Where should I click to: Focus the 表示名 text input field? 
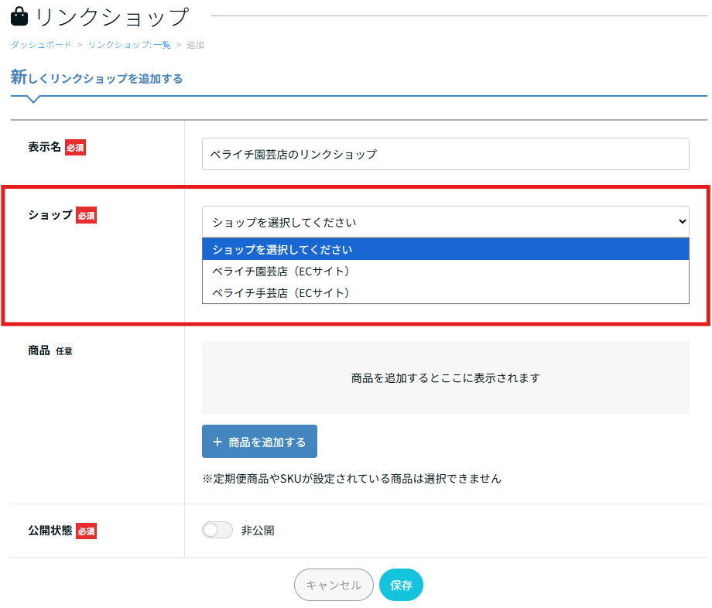[x=445, y=154]
